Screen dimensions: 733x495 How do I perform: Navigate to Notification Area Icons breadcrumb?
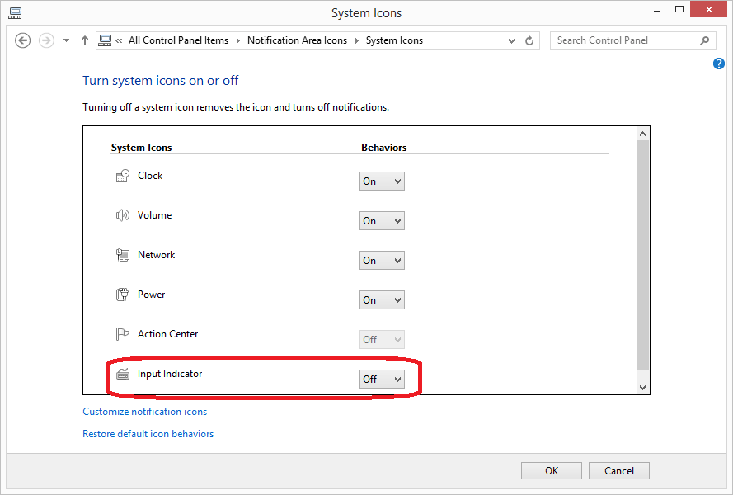tap(297, 40)
